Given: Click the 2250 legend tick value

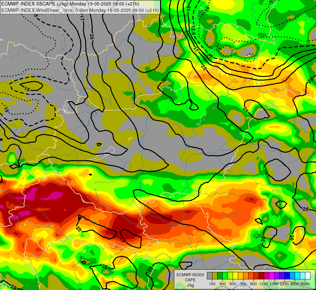Looking at the screenshot, I should click(x=284, y=284).
